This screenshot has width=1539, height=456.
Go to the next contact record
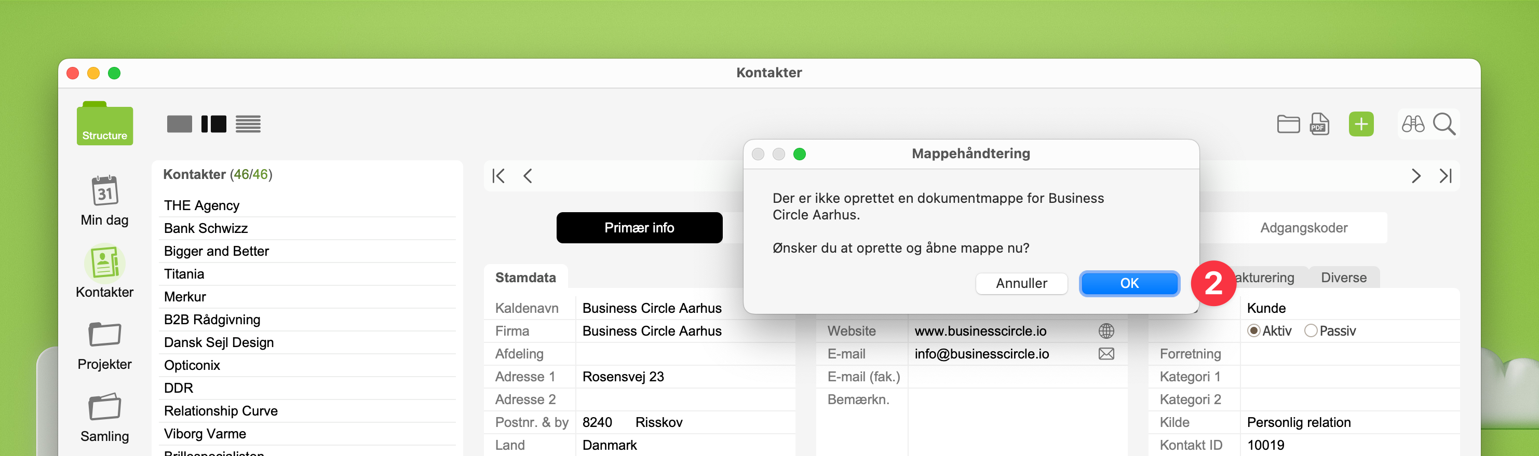[x=1415, y=176]
